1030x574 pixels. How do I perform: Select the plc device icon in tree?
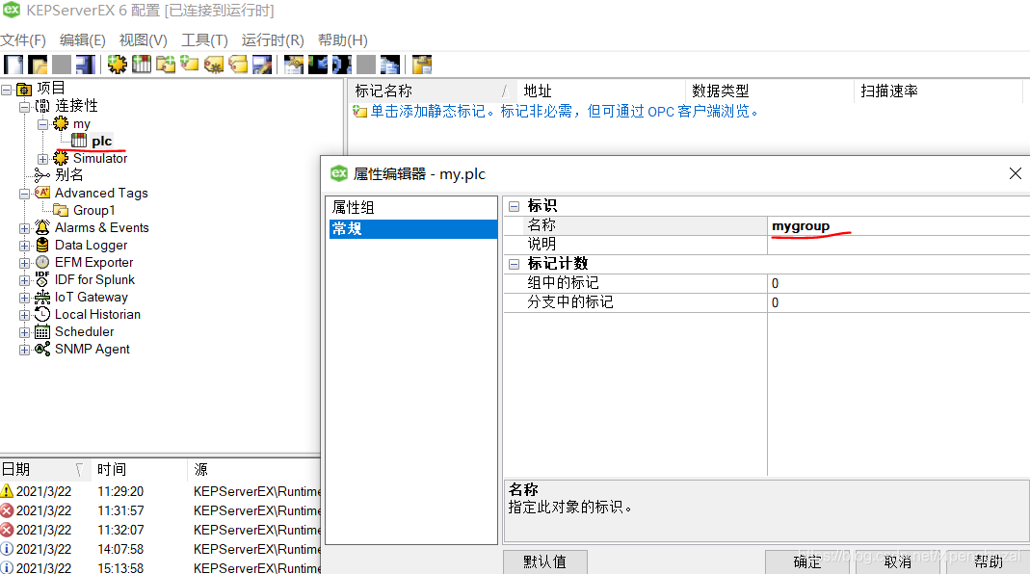(79, 141)
